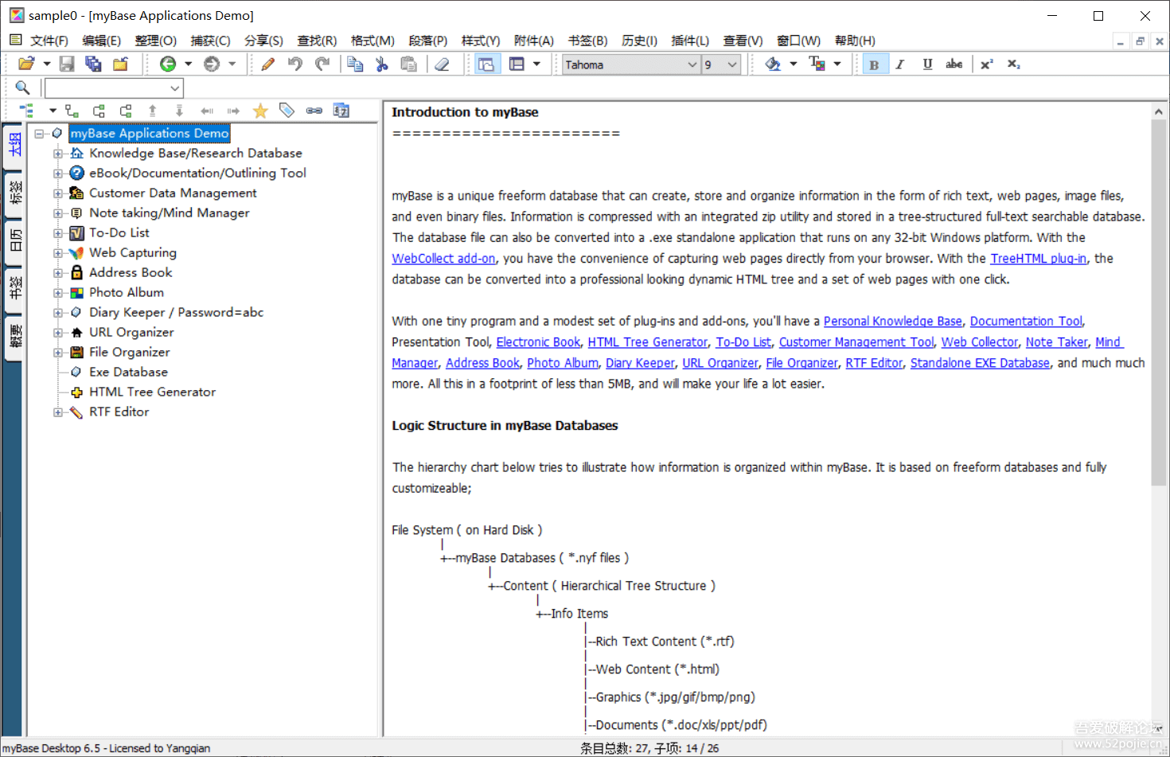Expand the Knowledge Base/Research Database node
Image resolution: width=1170 pixels, height=757 pixels.
click(57, 154)
